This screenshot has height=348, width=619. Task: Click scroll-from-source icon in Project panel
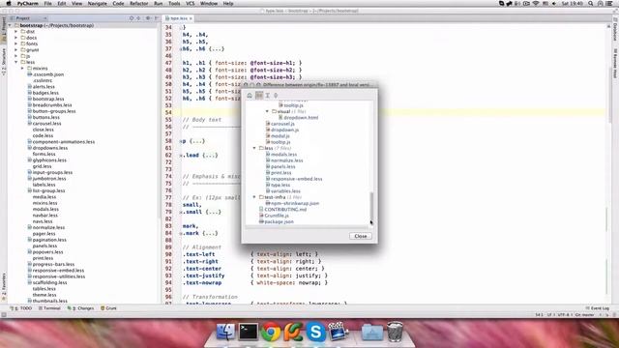pyautogui.click(x=132, y=18)
